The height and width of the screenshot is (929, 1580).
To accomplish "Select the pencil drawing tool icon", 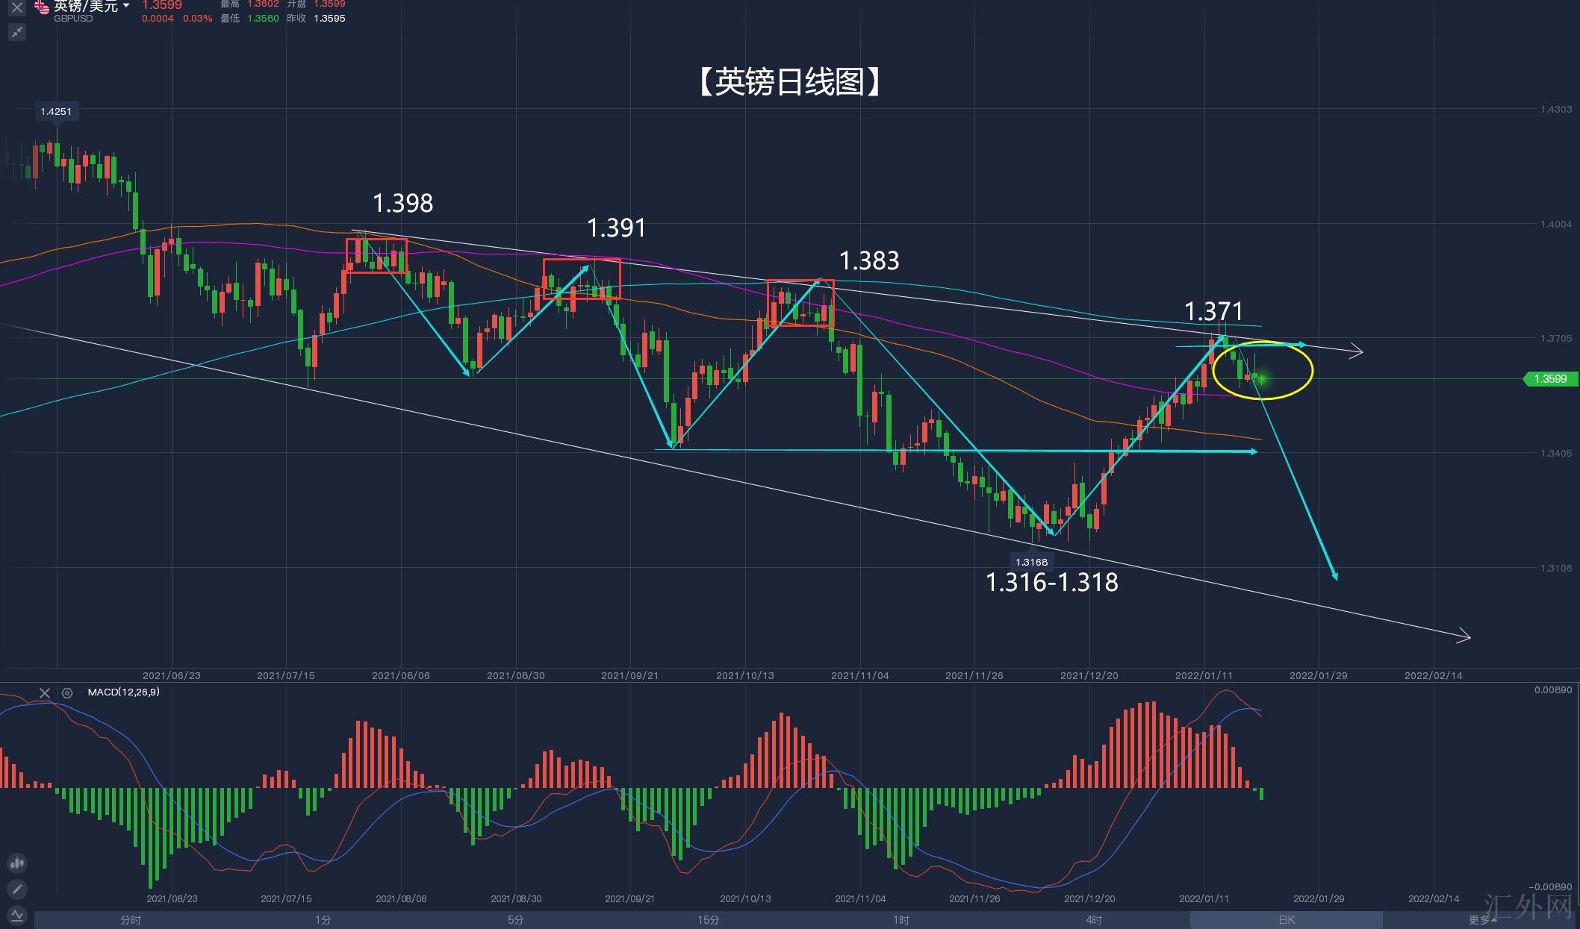I will [16, 889].
